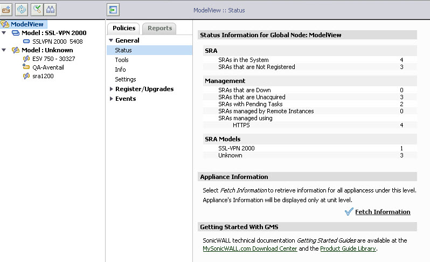Screen dimensions: 430x262
Task: Open the General section label
Action: pyautogui.click(x=127, y=40)
